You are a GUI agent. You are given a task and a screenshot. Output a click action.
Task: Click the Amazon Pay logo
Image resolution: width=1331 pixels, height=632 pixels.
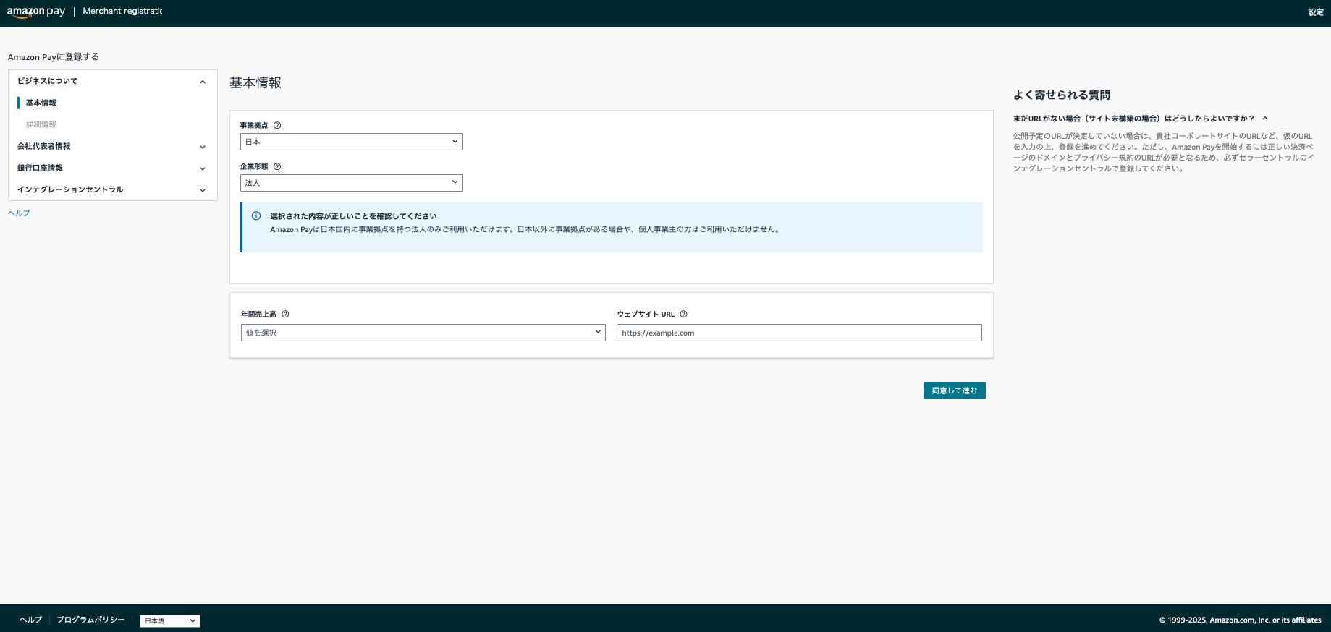point(36,12)
